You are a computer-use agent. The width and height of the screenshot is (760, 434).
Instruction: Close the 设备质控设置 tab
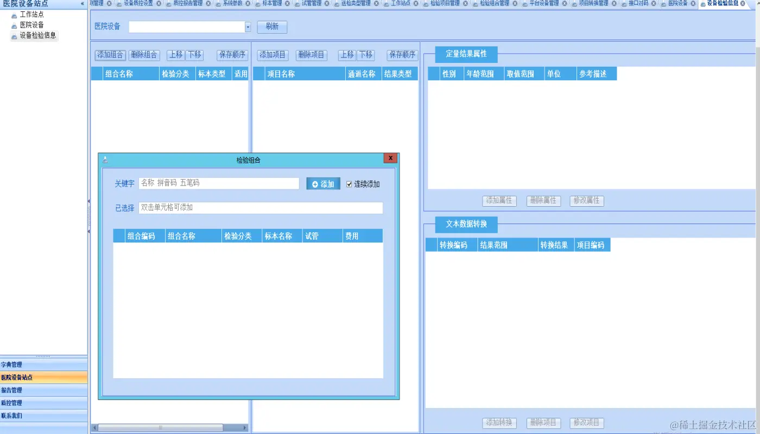159,3
